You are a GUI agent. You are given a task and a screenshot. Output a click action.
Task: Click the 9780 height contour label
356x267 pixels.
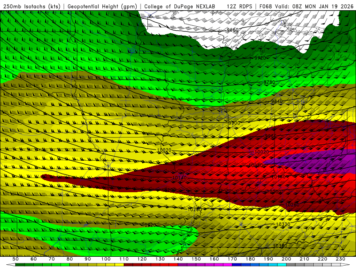click(x=269, y=82)
